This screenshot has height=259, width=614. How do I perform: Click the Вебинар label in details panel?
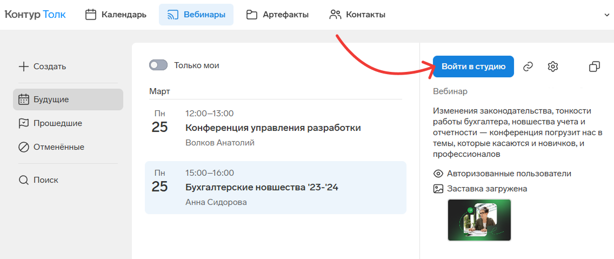450,92
